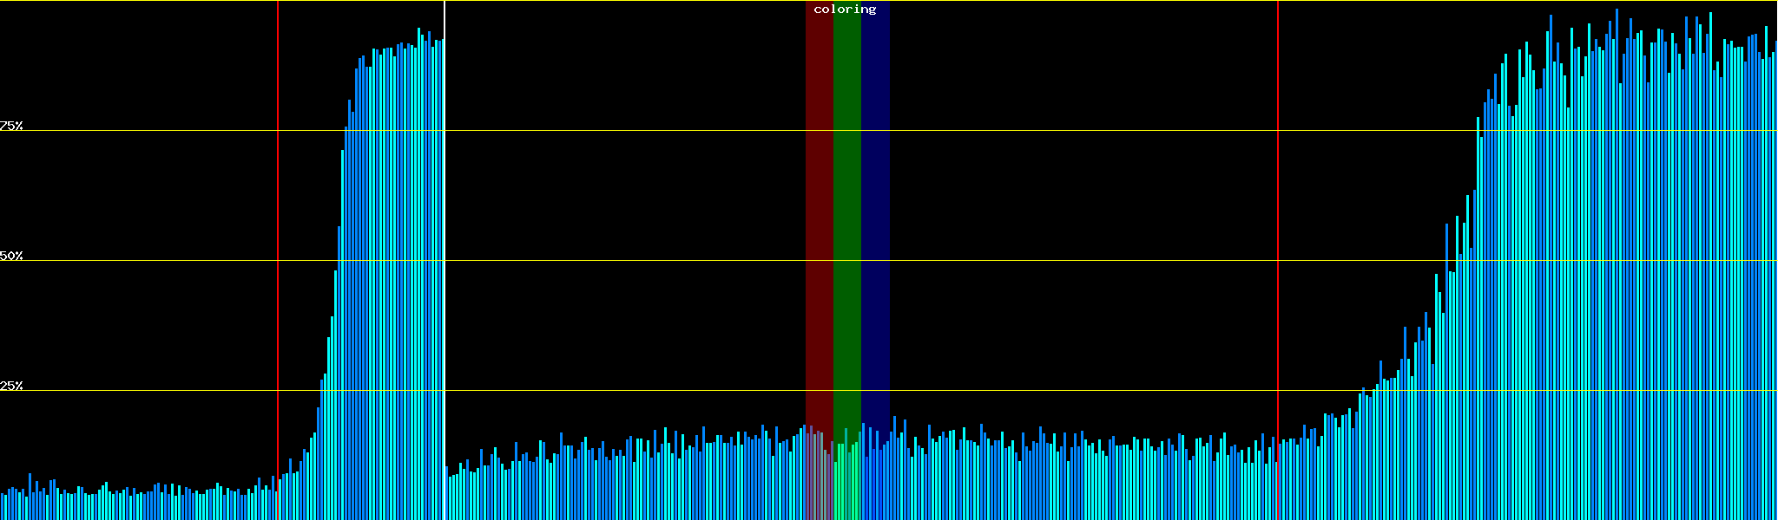Click the yellow line along the top edge
This screenshot has width=1778, height=520.
click(x=1042, y=1)
